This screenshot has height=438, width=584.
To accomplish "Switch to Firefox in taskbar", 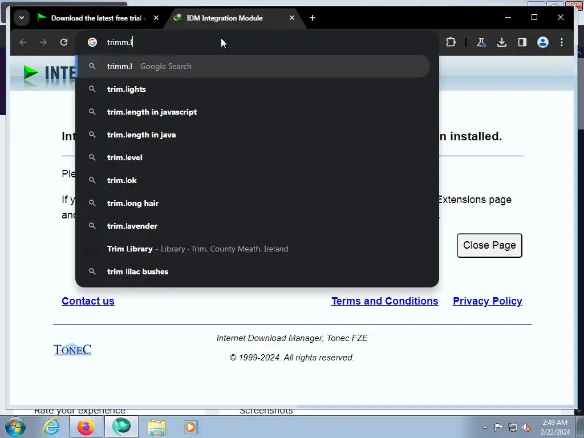I will tap(86, 427).
